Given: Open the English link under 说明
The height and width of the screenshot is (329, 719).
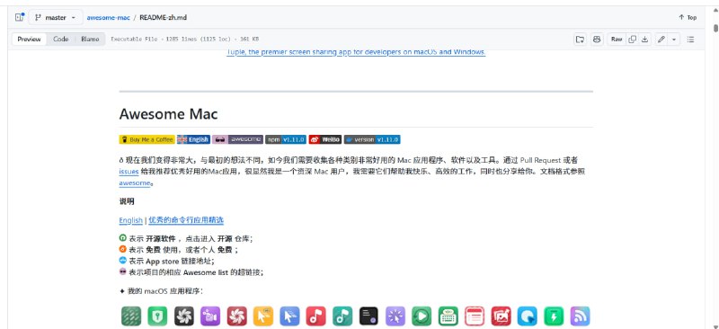Looking at the screenshot, I should (130, 220).
